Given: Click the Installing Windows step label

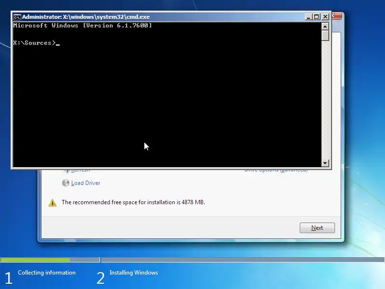Looking at the screenshot, I should (x=134, y=273).
